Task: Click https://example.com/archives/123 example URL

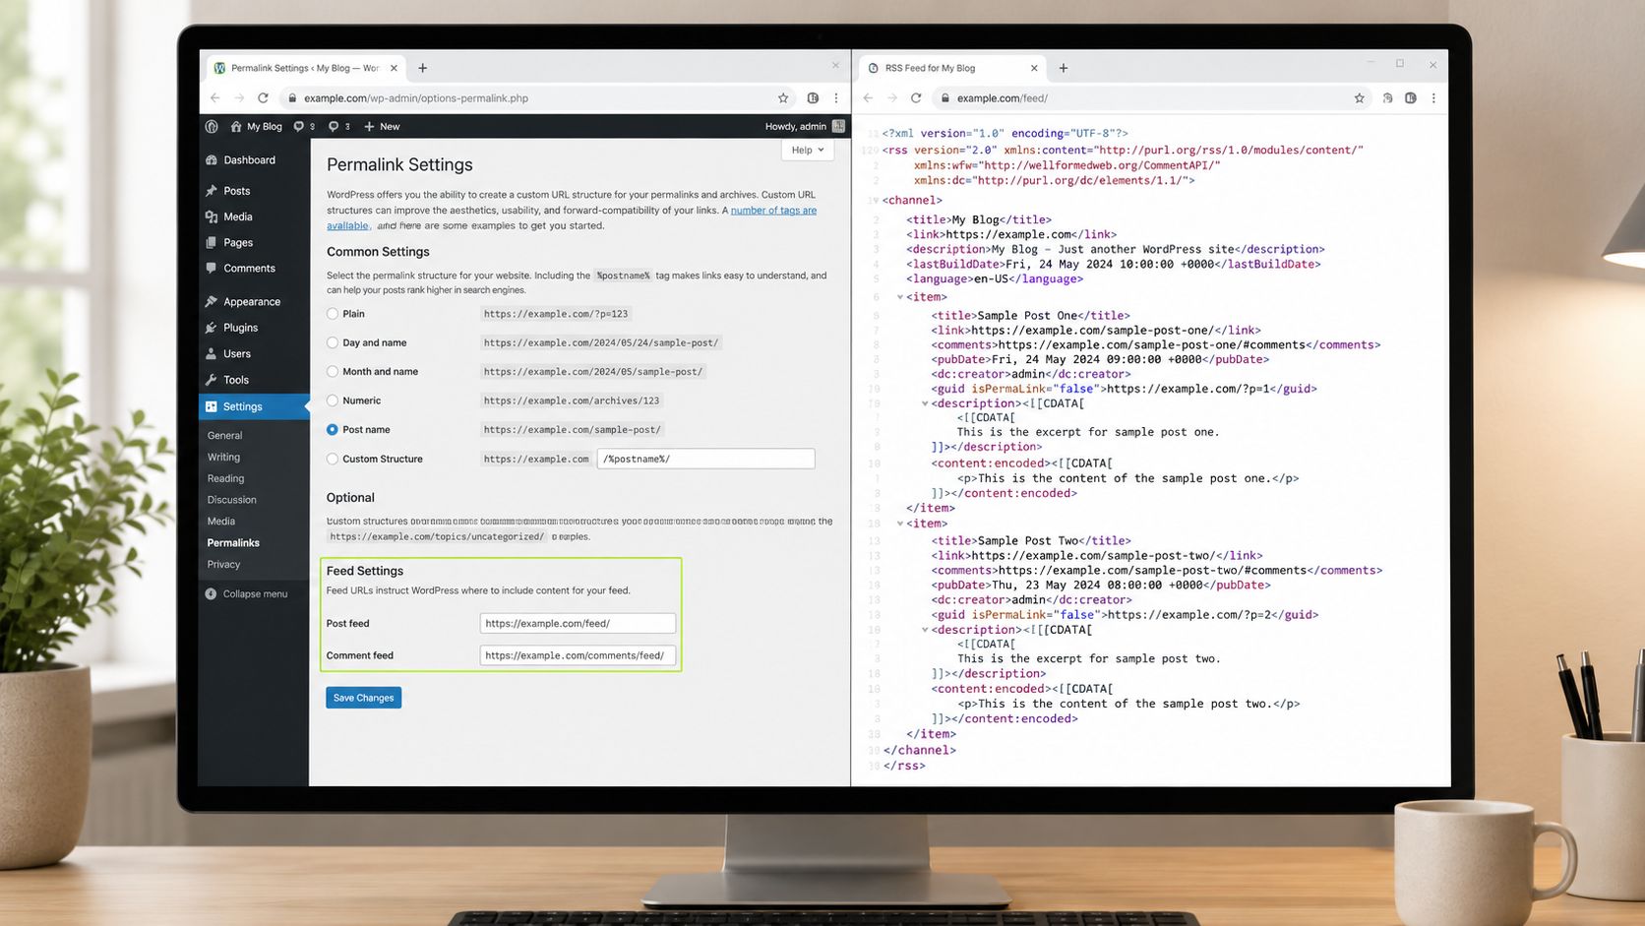Action: tap(572, 401)
